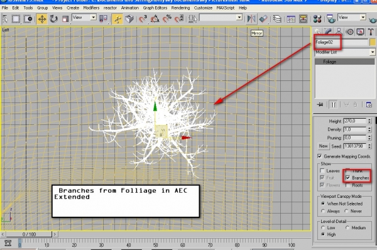Toggle the Pin Stack icon
The image size is (377, 250).
320,104
